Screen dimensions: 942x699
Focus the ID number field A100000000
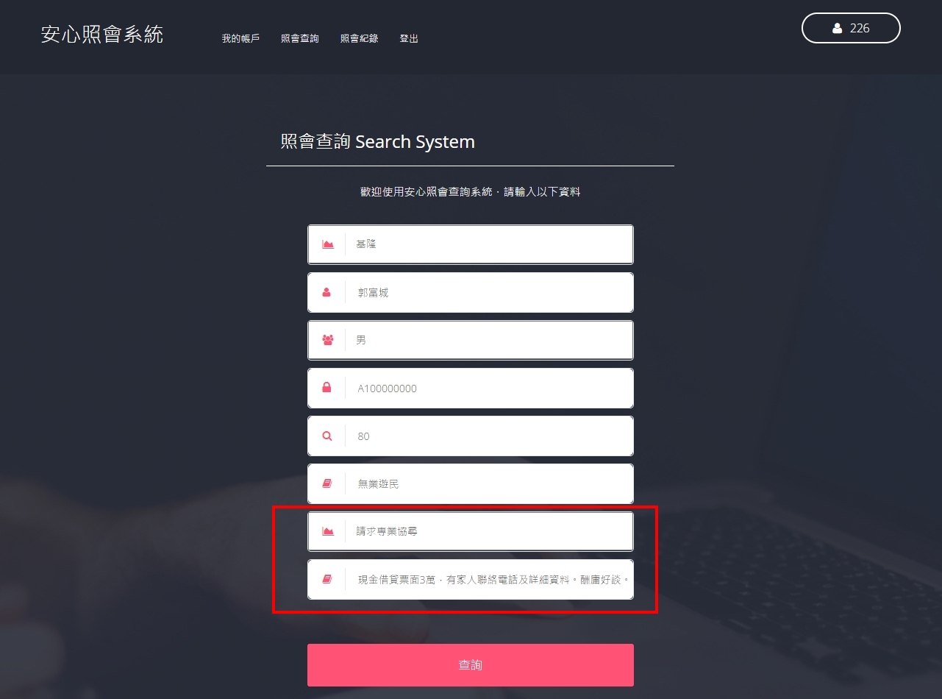471,388
